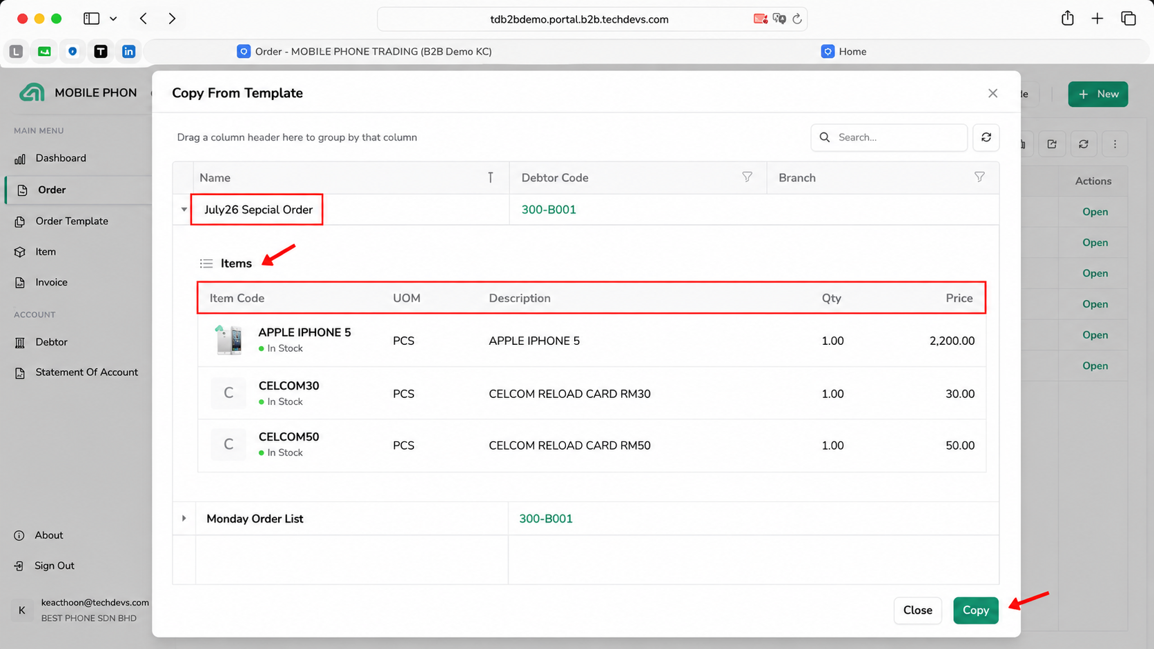Click Apple iPhone 5 product thumbnail
Viewport: 1154px width, 649px height.
pyautogui.click(x=228, y=340)
